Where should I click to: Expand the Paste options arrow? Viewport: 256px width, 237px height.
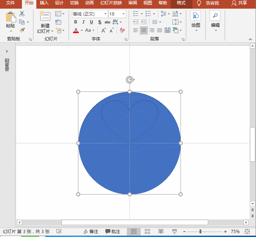pos(11,31)
